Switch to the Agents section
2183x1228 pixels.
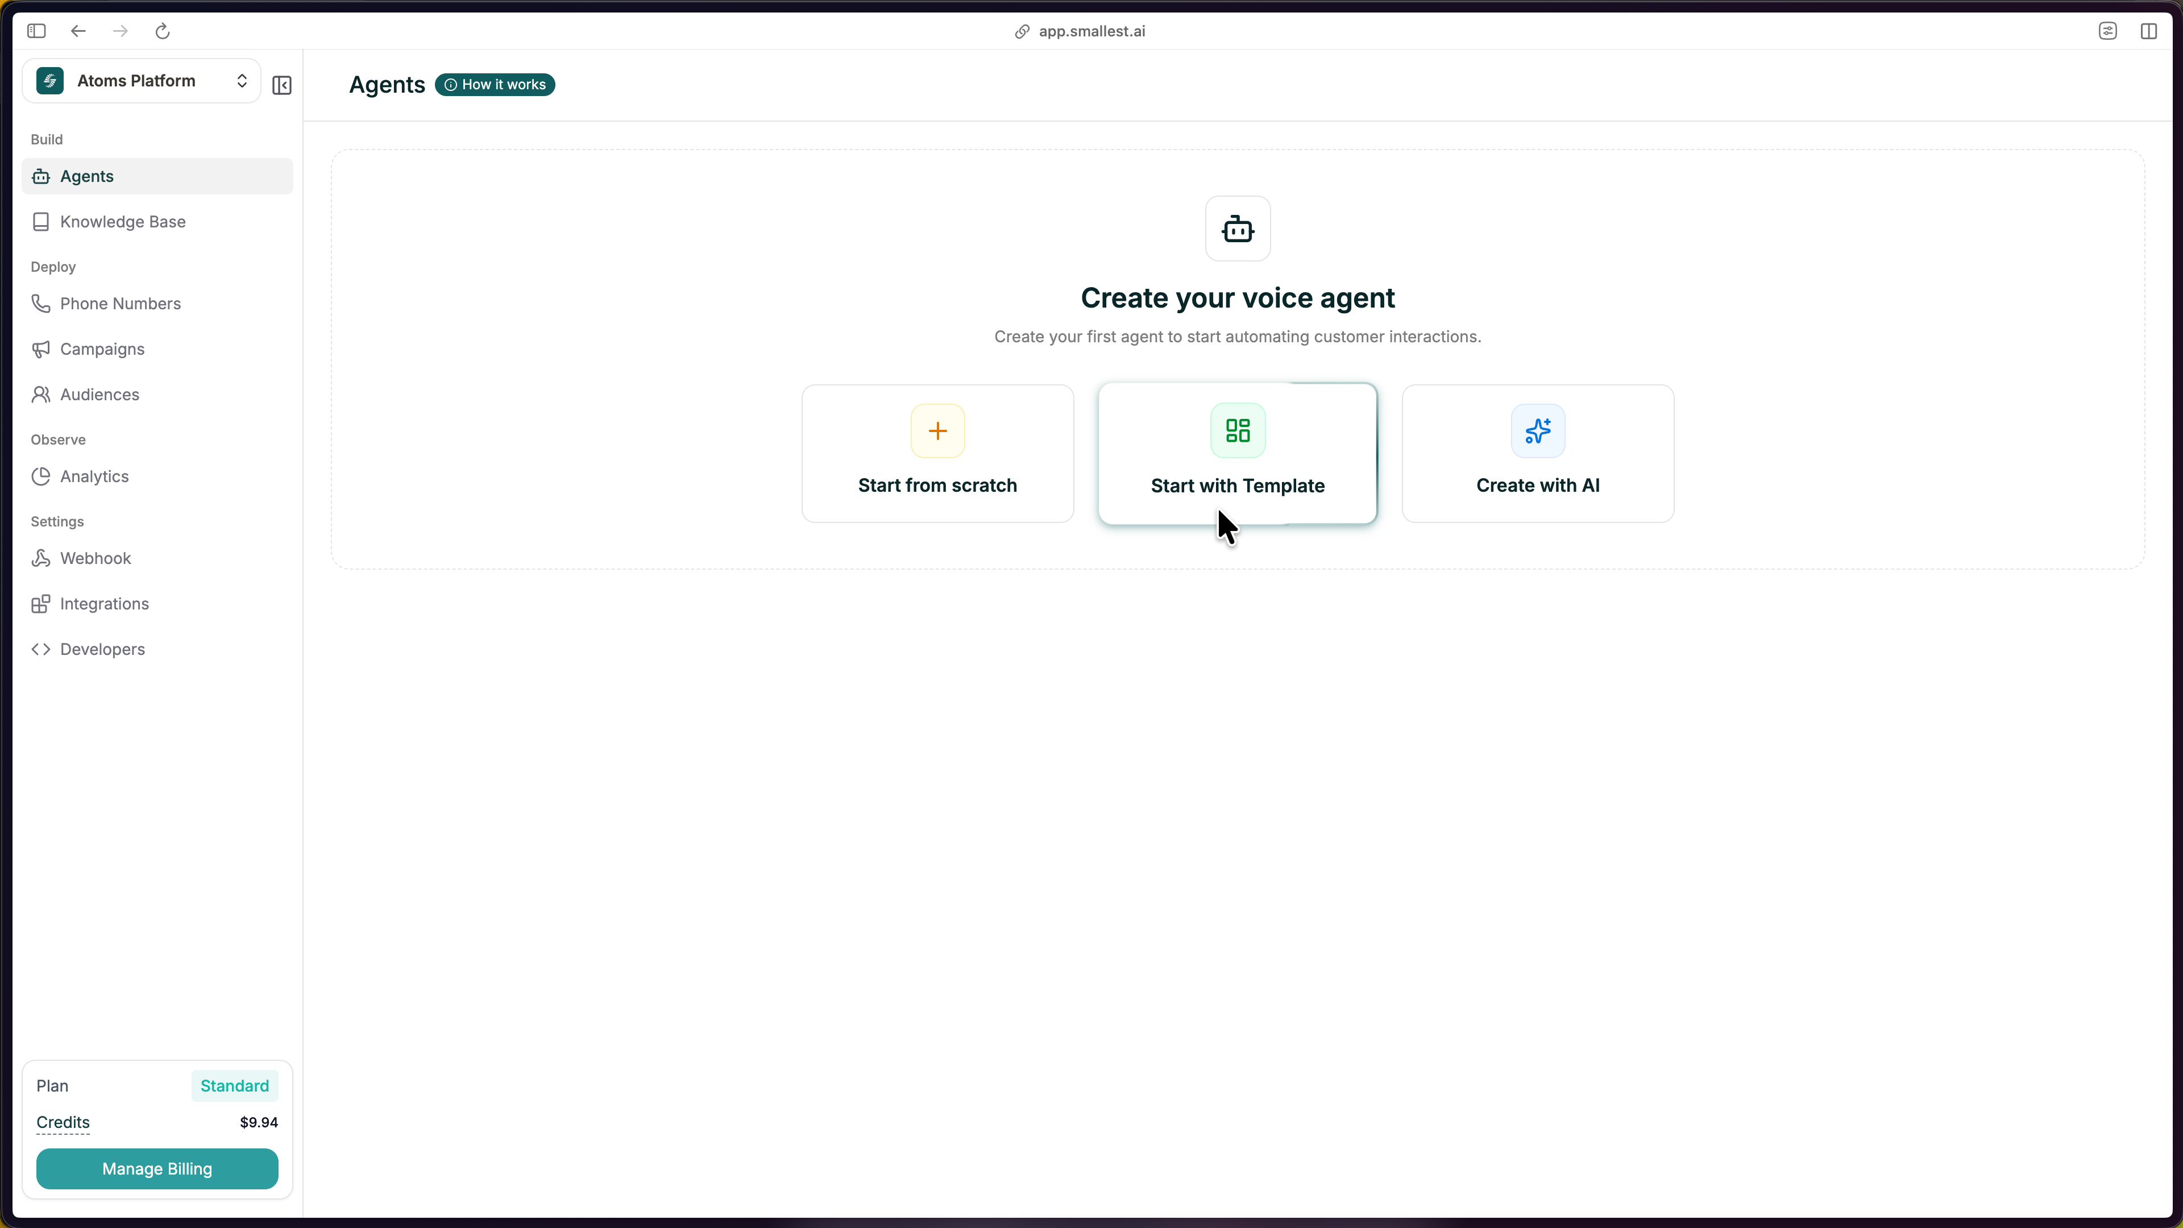point(86,176)
